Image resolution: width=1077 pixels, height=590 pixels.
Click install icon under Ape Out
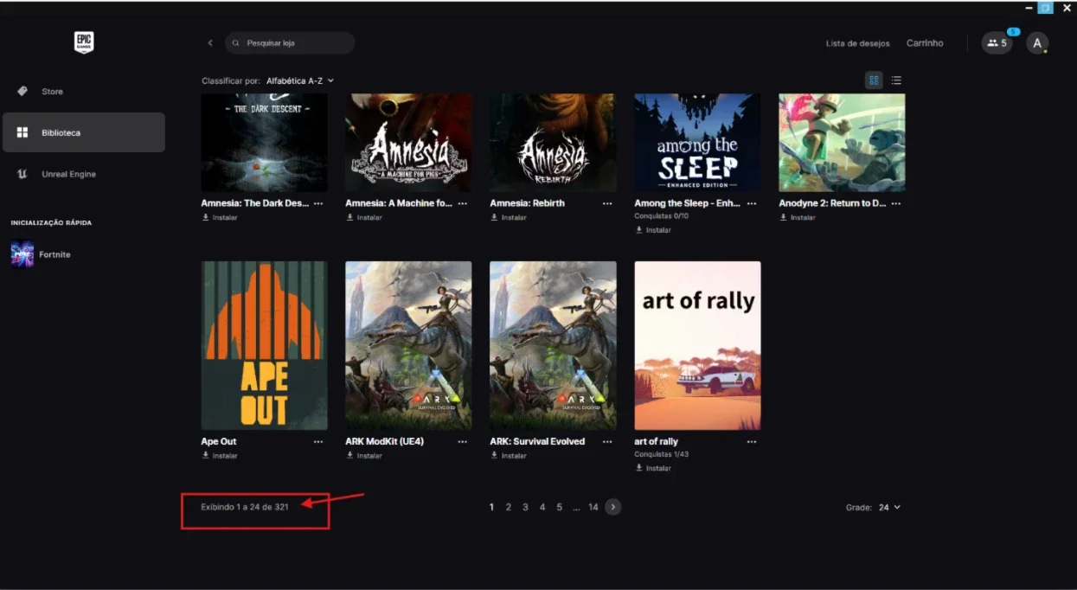[206, 455]
